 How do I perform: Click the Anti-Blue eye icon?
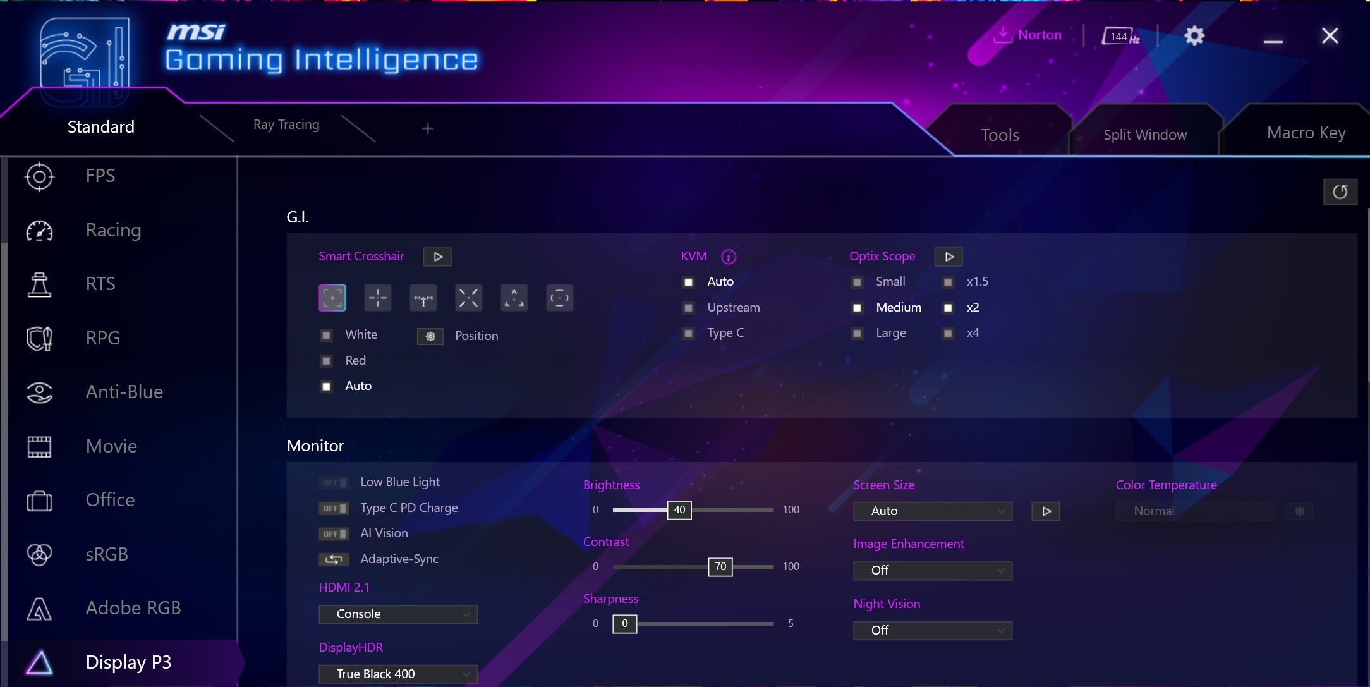39,392
